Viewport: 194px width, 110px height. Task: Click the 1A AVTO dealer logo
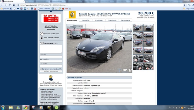[51, 18]
